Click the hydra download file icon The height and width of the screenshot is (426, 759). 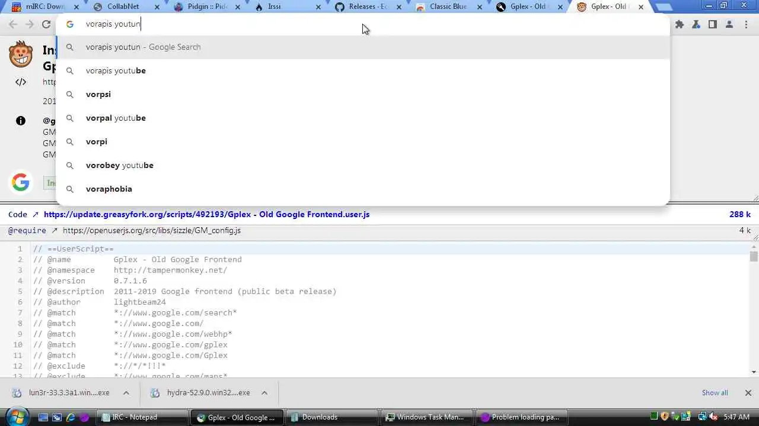coord(155,393)
